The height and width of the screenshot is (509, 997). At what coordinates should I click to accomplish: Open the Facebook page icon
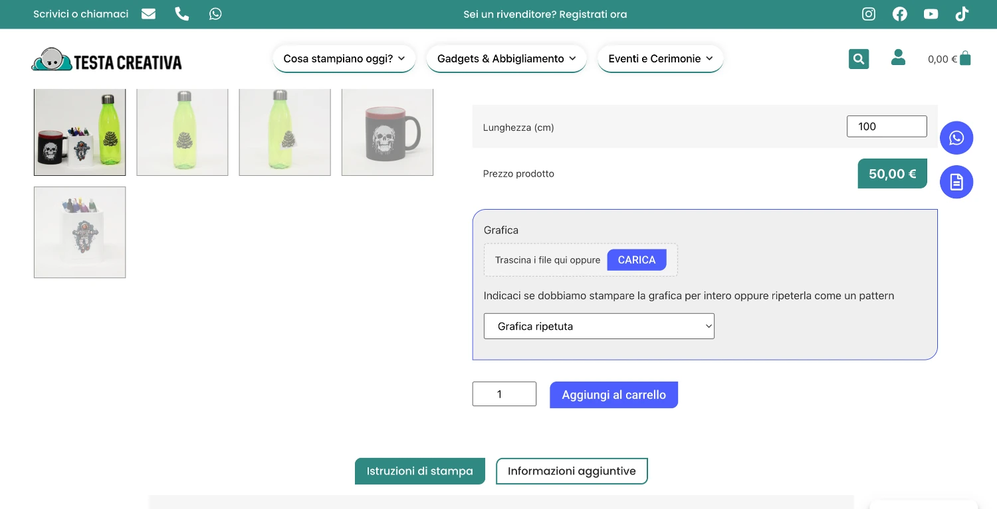[900, 14]
